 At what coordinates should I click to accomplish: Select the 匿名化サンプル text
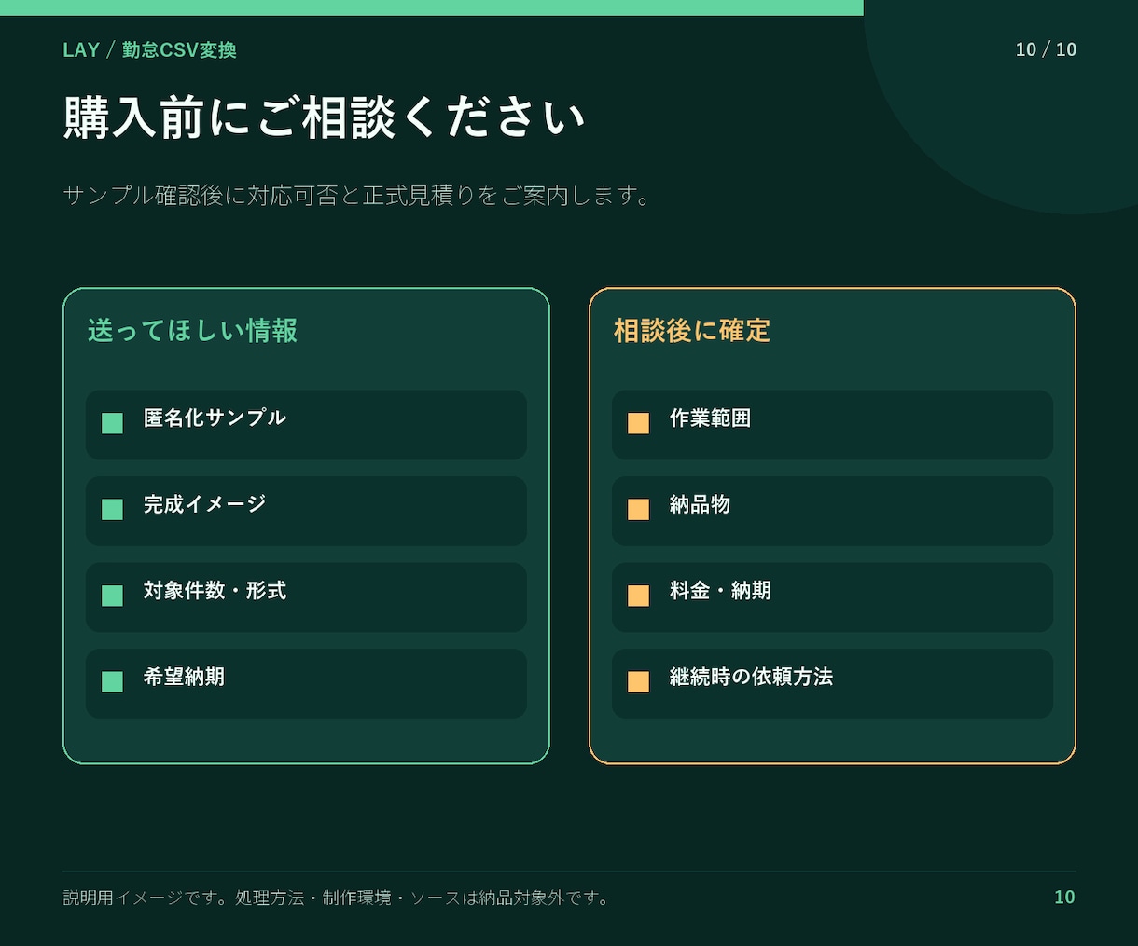point(215,418)
